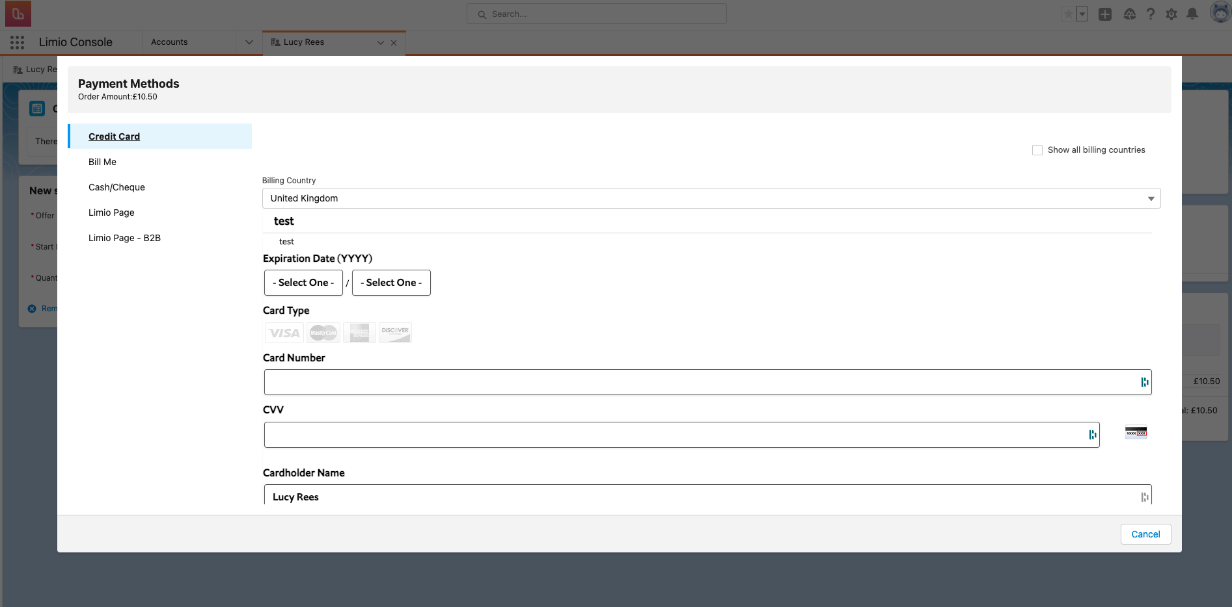Click the Salesforce Help question mark
The width and height of the screenshot is (1232, 607).
click(1151, 14)
